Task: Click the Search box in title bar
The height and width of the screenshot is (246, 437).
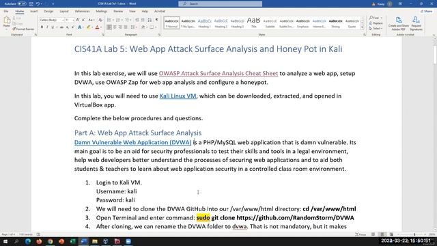Action: tap(220, 4)
